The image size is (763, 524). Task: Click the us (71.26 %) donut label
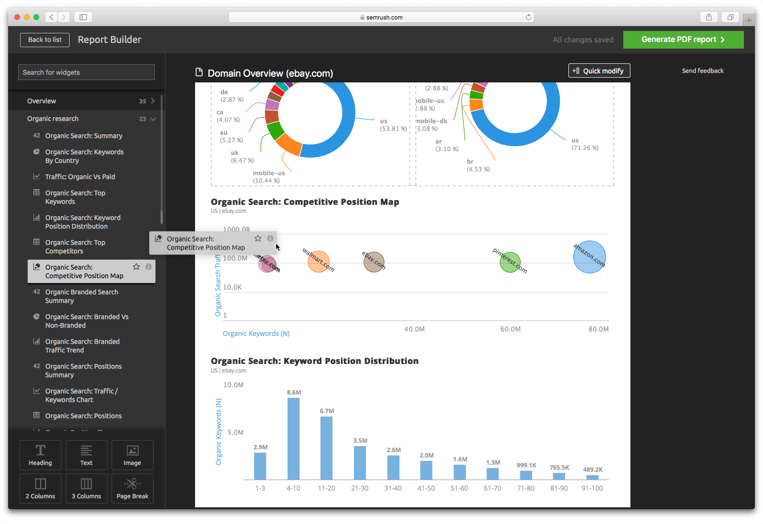(x=585, y=144)
